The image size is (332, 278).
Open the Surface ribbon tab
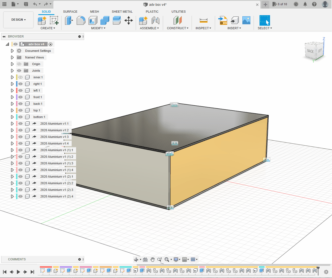[x=70, y=12]
